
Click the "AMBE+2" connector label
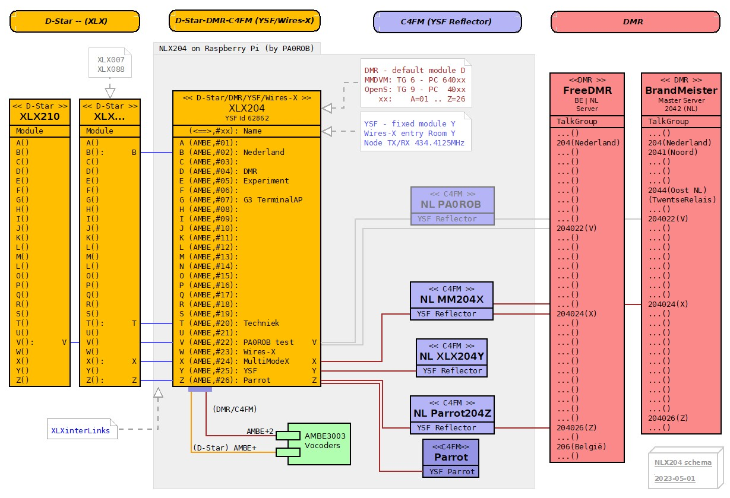pos(260,432)
